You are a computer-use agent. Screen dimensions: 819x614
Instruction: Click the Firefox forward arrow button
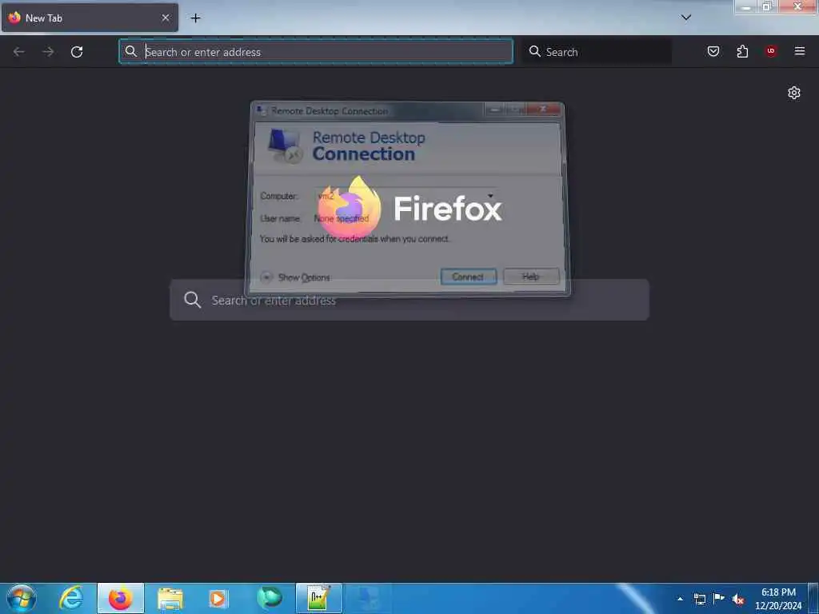(x=48, y=52)
